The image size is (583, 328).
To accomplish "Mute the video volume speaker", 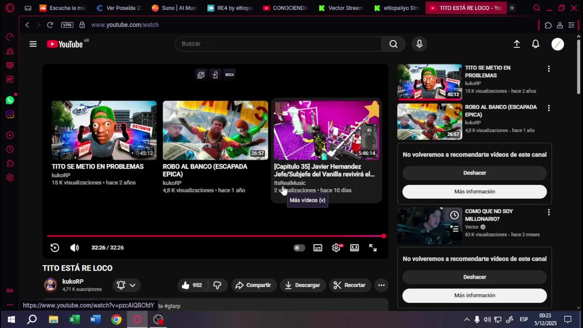I will coord(75,247).
